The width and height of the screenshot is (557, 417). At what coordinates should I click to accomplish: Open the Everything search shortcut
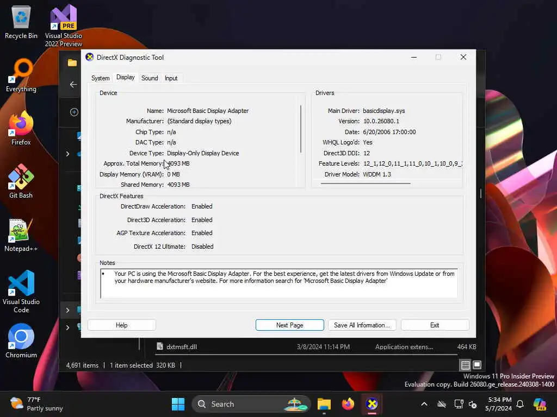click(x=21, y=75)
